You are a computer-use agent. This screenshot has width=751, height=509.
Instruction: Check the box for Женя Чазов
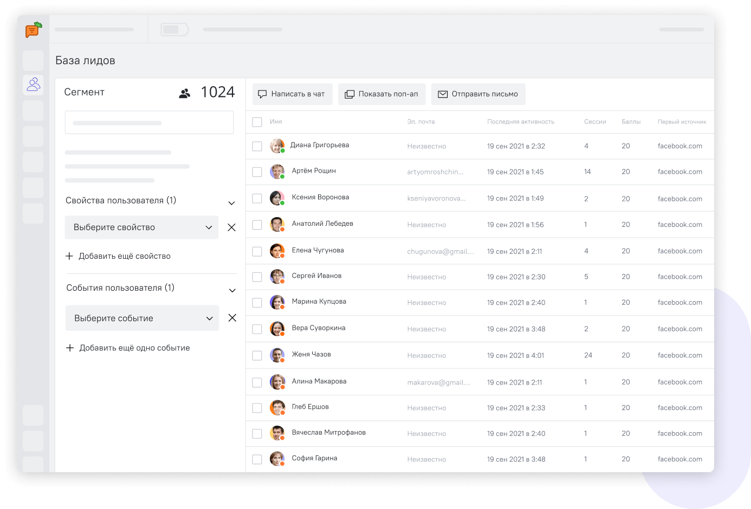(x=257, y=356)
